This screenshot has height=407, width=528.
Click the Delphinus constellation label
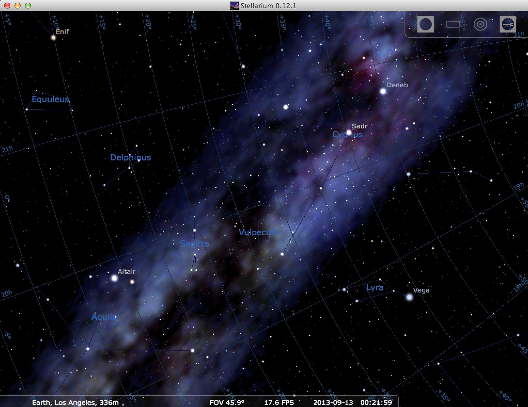point(130,157)
